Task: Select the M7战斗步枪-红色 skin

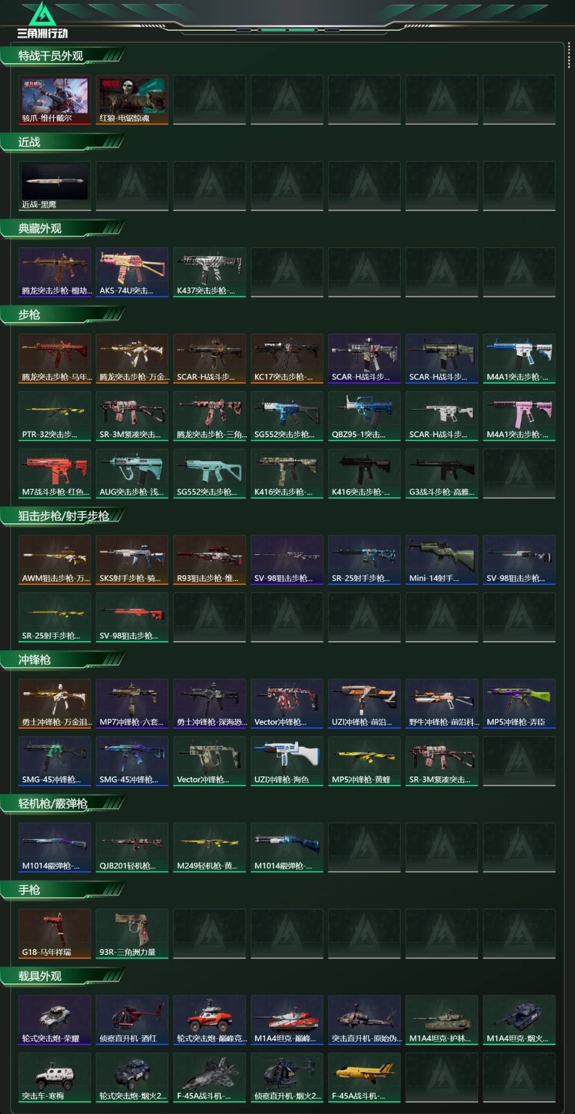Action: [x=55, y=473]
